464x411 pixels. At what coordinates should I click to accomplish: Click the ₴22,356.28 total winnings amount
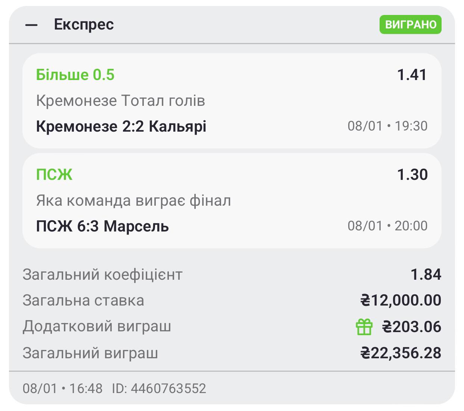[x=400, y=353]
